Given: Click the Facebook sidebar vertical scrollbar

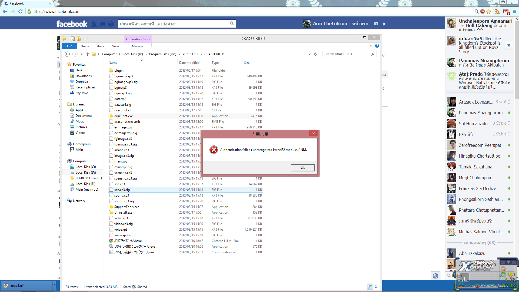Looking at the screenshot, I should (x=517, y=59).
